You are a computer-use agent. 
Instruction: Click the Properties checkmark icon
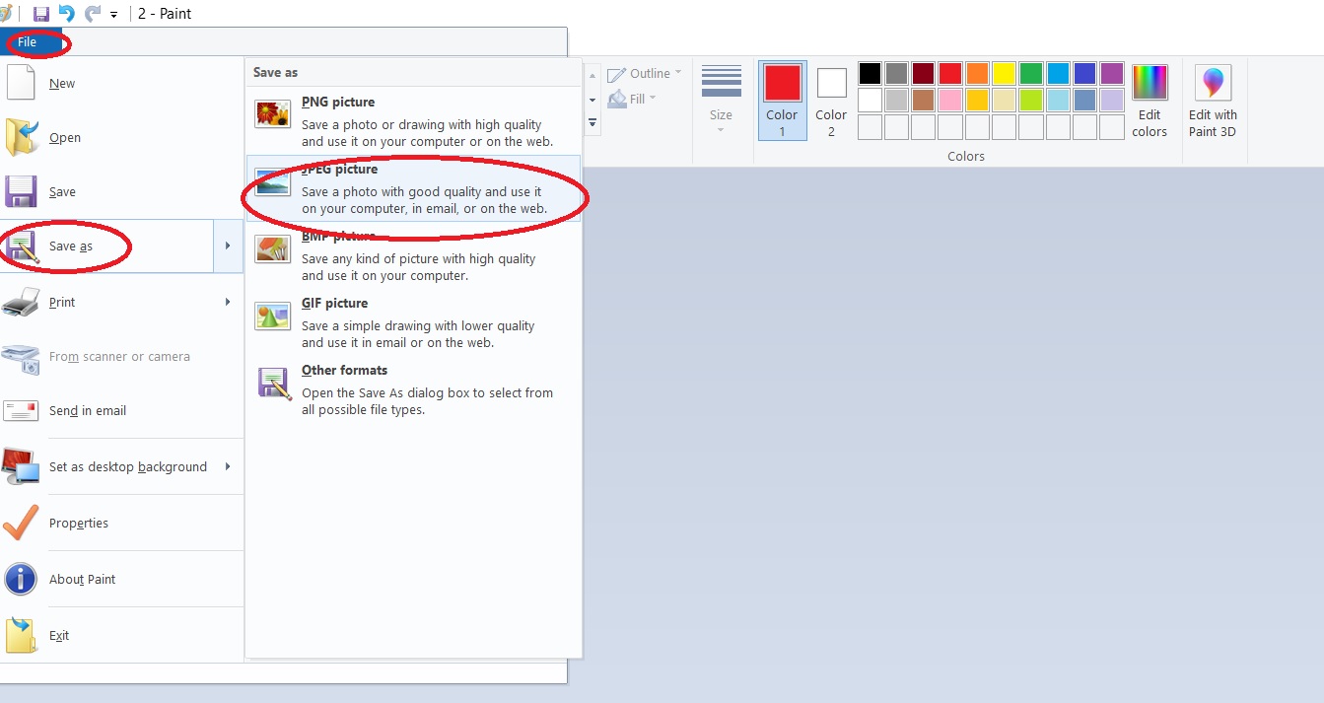coord(21,524)
